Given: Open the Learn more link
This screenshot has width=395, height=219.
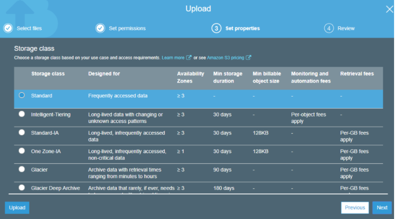Looking at the screenshot, I should coord(173,58).
